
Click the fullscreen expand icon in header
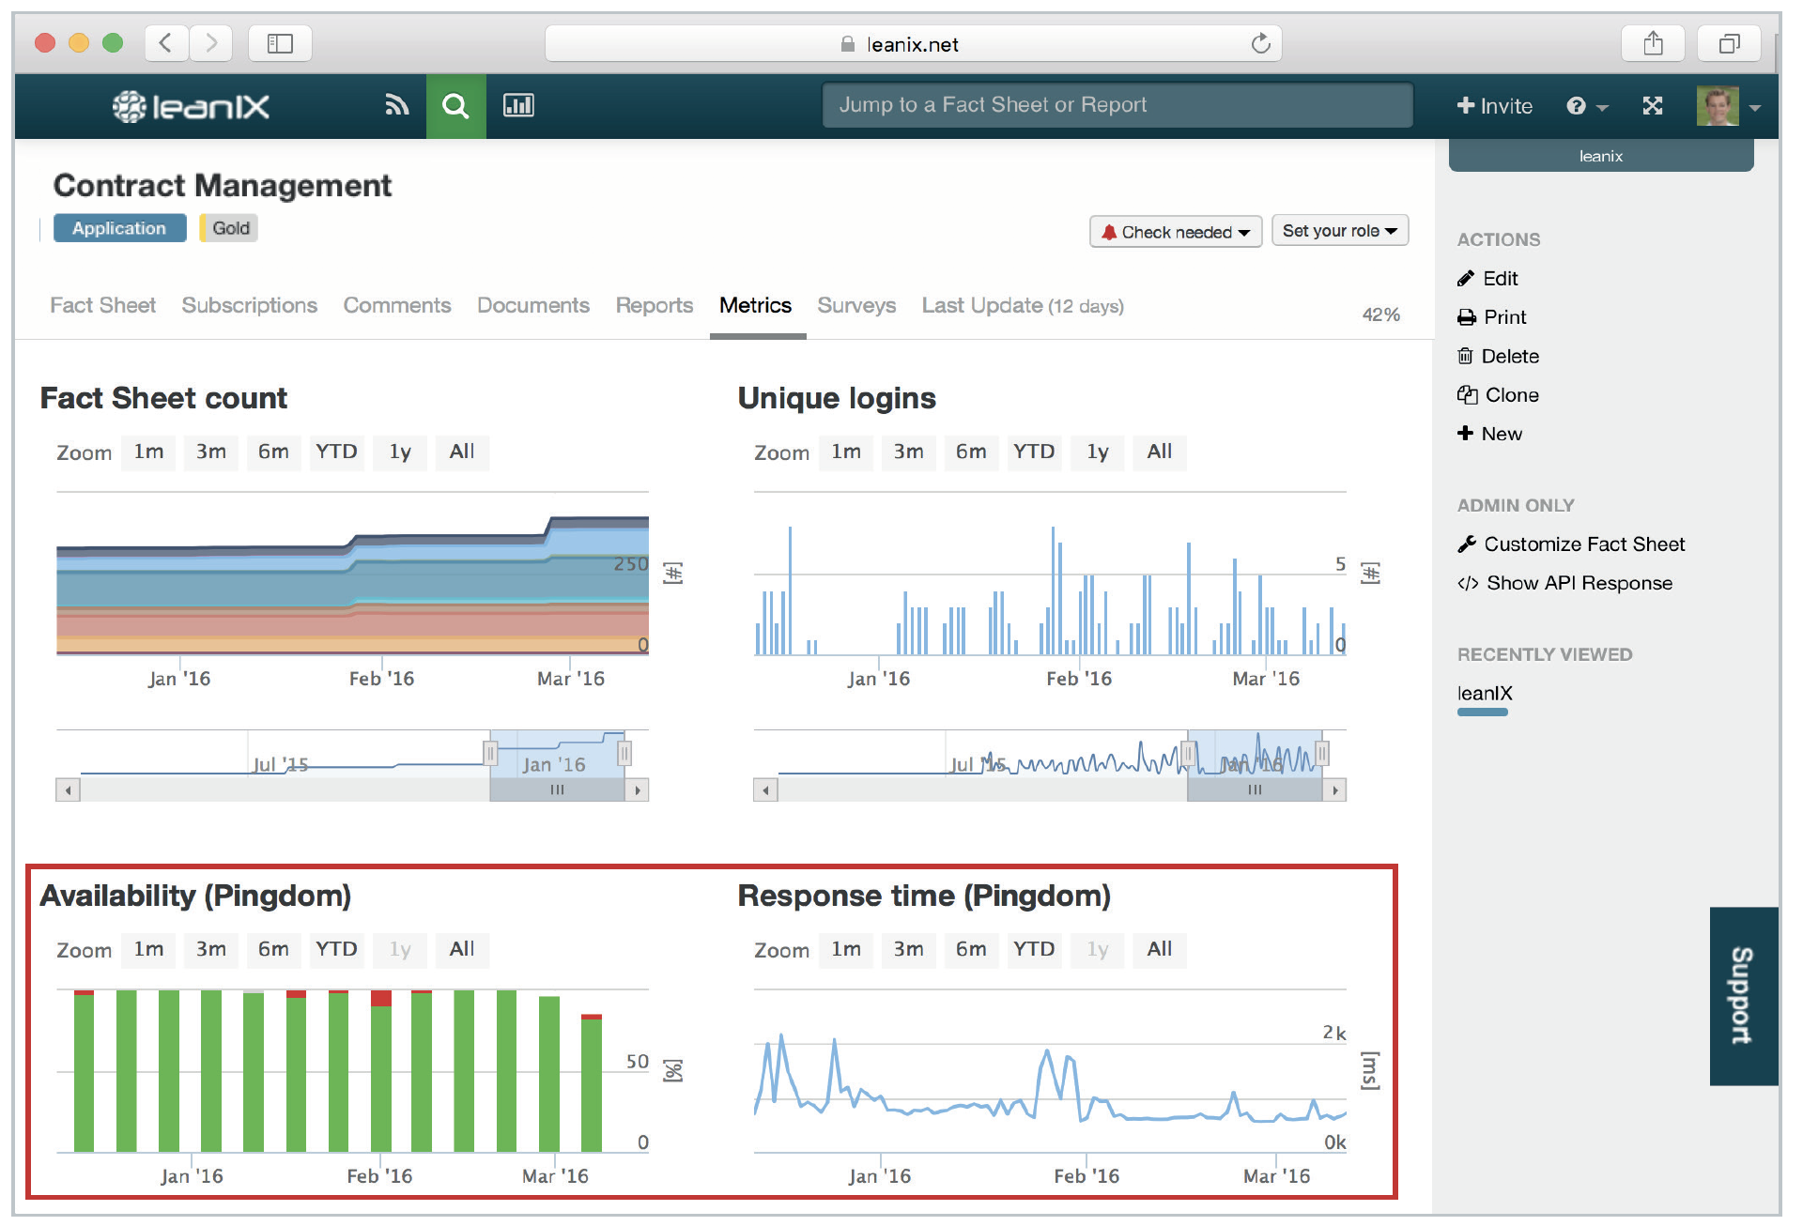pyautogui.click(x=1653, y=106)
